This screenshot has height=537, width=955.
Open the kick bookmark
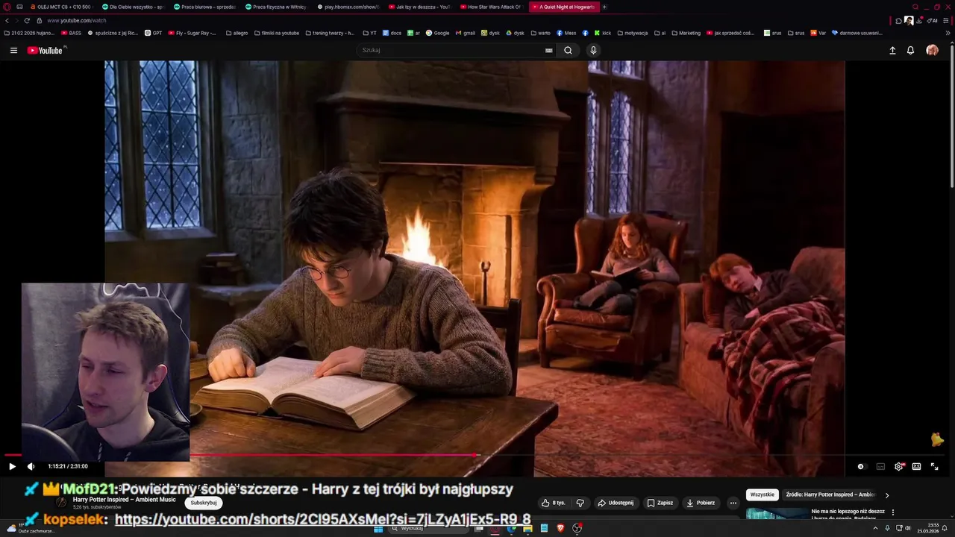point(603,33)
